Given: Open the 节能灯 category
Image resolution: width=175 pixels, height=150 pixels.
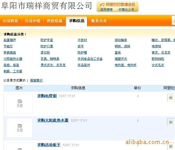Looking at the screenshot, I should click(8, 46).
